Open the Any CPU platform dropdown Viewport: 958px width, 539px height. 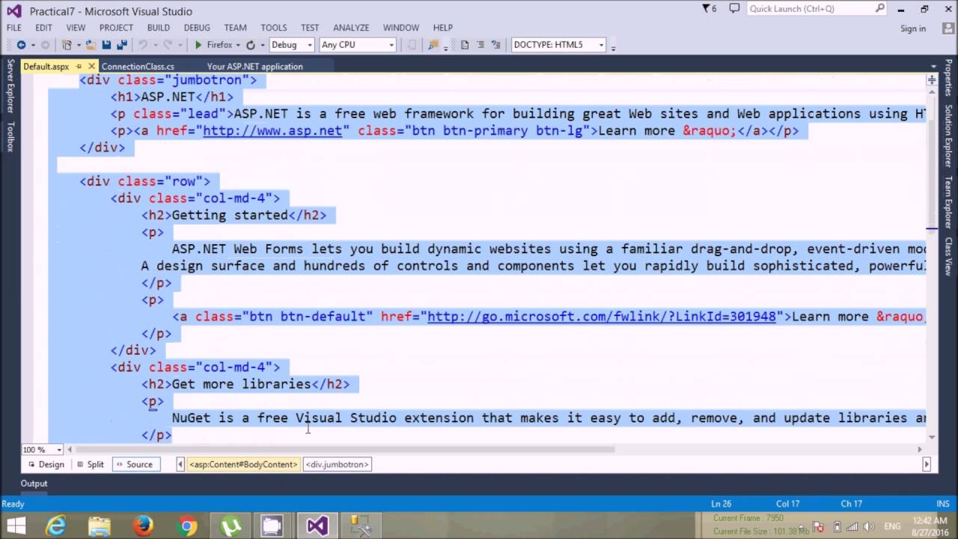click(x=391, y=45)
